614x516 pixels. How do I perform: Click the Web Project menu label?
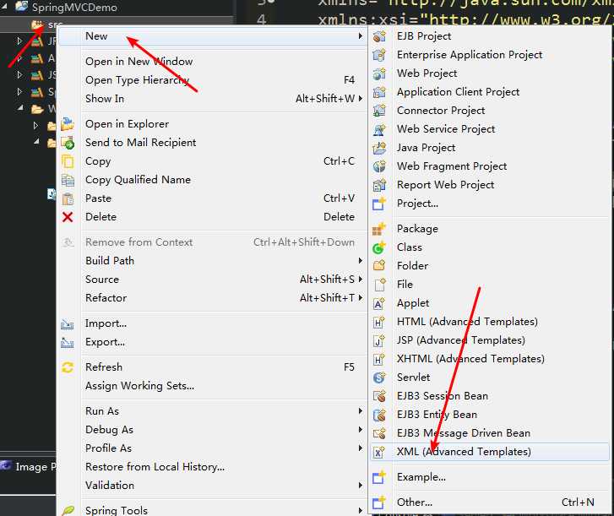pyautogui.click(x=427, y=73)
